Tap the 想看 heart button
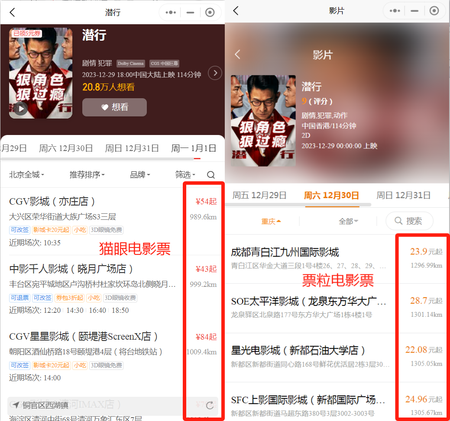The height and width of the screenshot is (421, 450). tap(114, 107)
